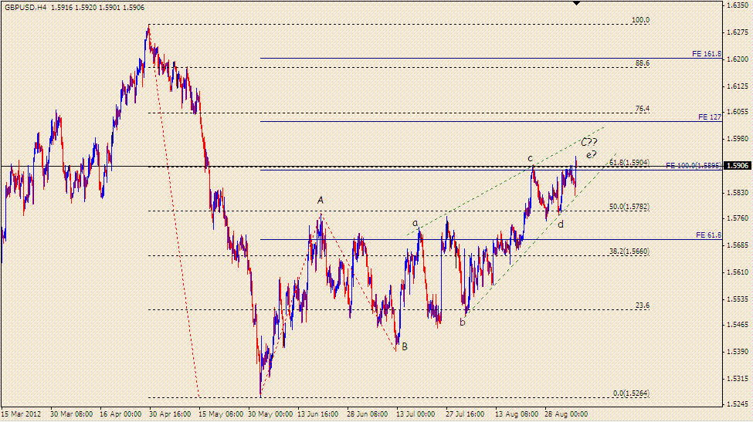Click the 15 May 08:00 date label

[220, 414]
